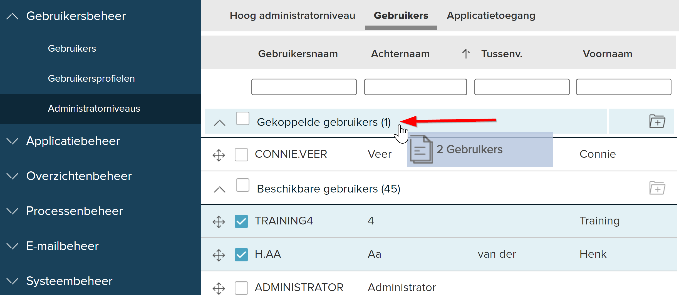Expand the Systeembeheer section chevron

pyautogui.click(x=12, y=281)
